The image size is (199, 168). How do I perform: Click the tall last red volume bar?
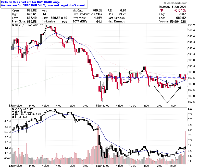186,147
